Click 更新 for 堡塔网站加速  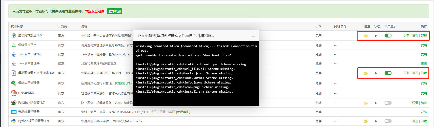click(406, 36)
